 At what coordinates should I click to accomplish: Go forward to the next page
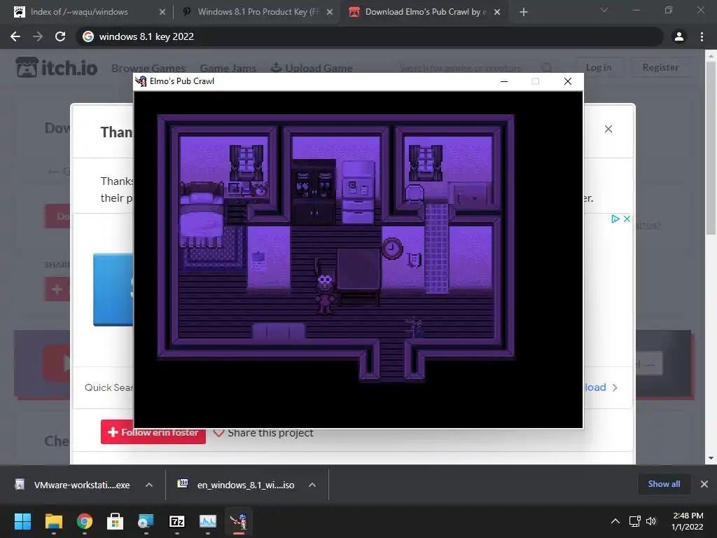(x=38, y=36)
